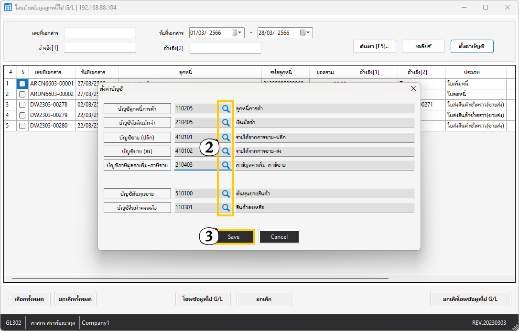Image resolution: width=519 pixels, height=331 pixels.
Task: Toggle checkbox for row DW2303-00280
Action: click(x=22, y=126)
